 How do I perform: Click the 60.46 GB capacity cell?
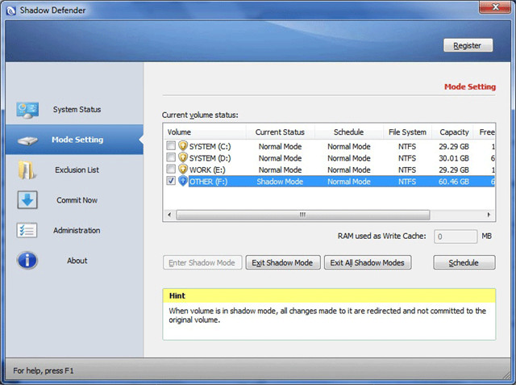(453, 182)
